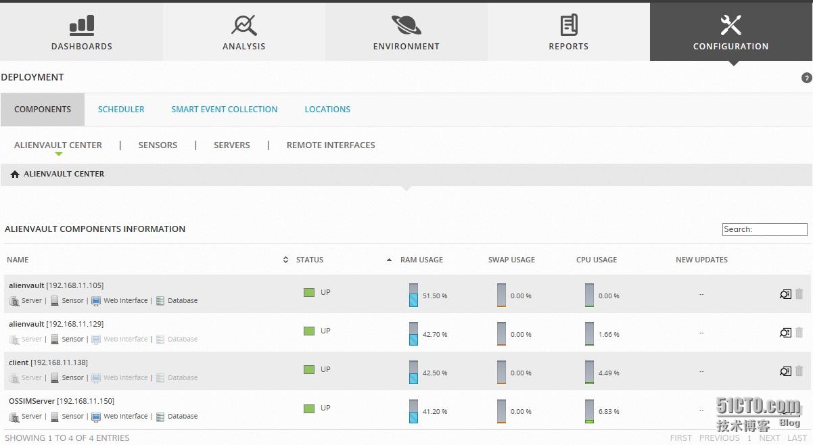Click the New Updates column header
813x445 pixels.
[x=701, y=260]
